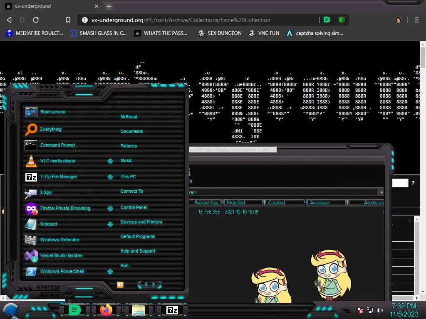426x319 pixels.
Task: Reload the vx-underground page
Action: tap(36, 20)
